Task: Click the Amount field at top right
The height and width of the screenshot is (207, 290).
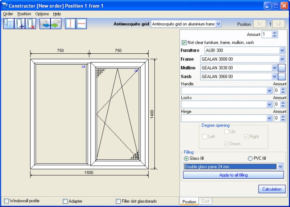Action: (x=267, y=35)
